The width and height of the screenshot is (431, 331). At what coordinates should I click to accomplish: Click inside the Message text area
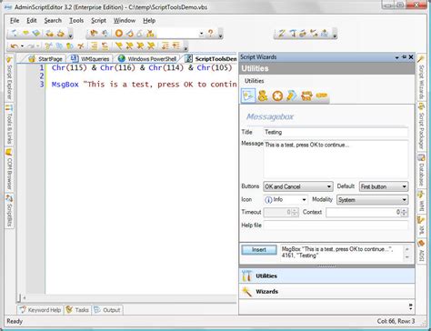(336, 159)
